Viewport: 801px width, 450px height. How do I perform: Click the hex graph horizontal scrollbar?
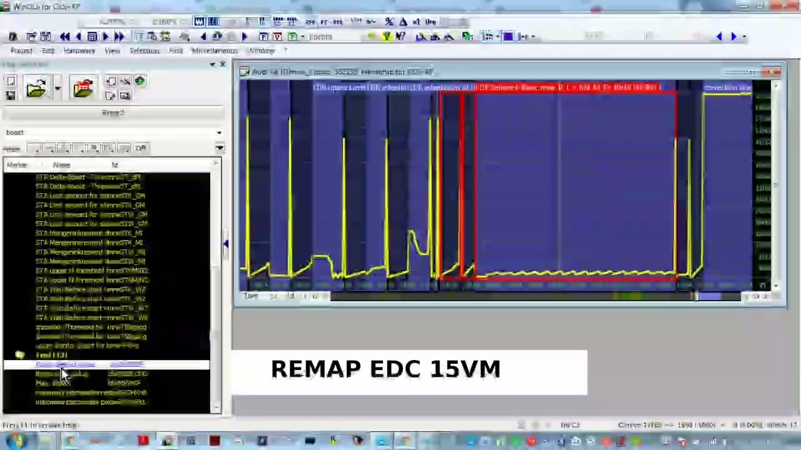pos(537,296)
